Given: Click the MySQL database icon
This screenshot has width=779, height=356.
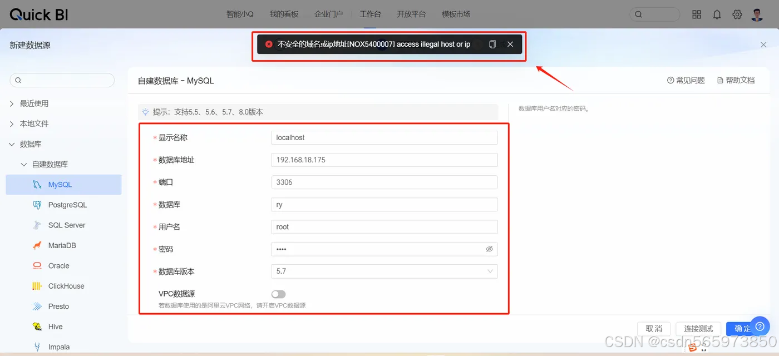Looking at the screenshot, I should 37,185.
